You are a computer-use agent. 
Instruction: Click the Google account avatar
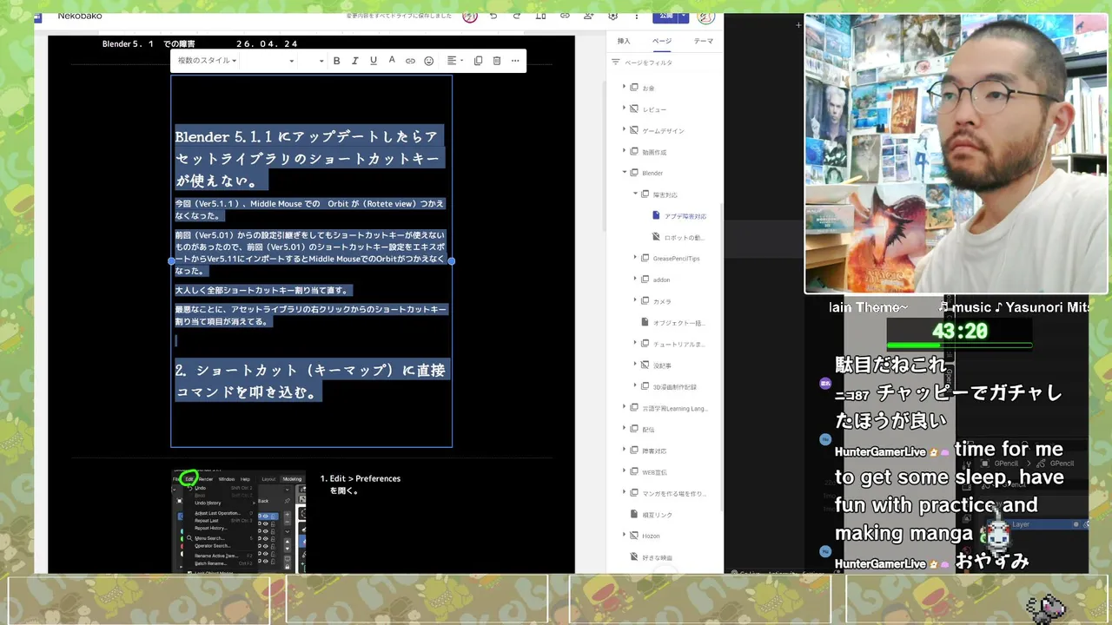click(x=706, y=16)
